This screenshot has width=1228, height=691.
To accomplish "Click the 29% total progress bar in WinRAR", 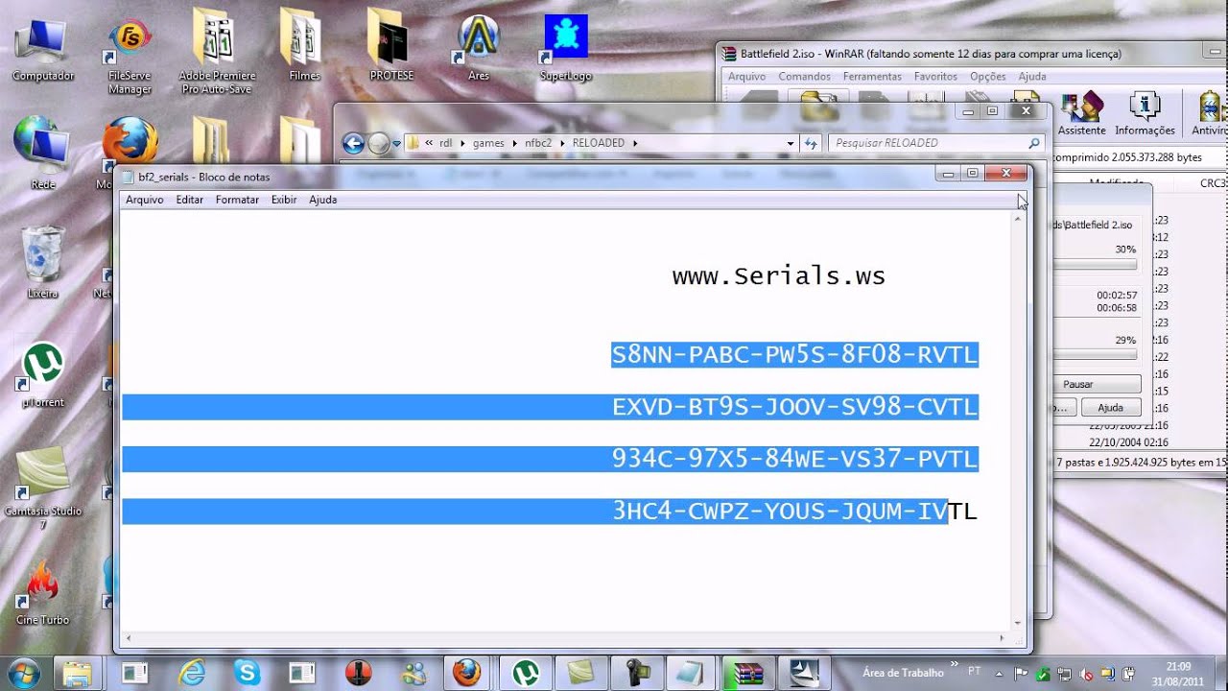I will point(1095,354).
